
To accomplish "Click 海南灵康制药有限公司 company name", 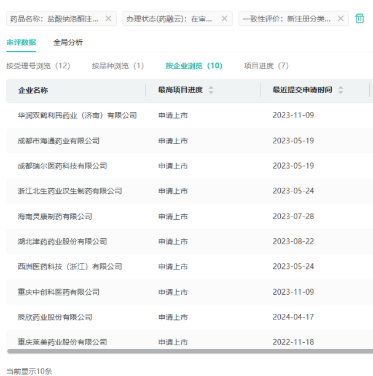I will (55, 216).
